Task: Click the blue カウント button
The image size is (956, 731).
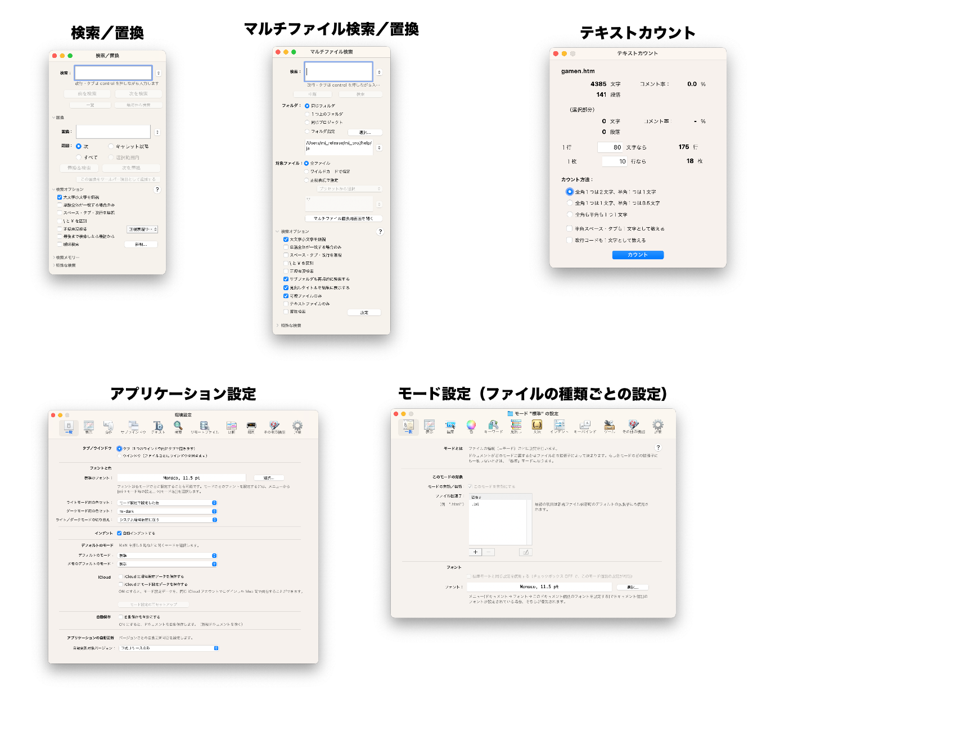Action: point(638,255)
